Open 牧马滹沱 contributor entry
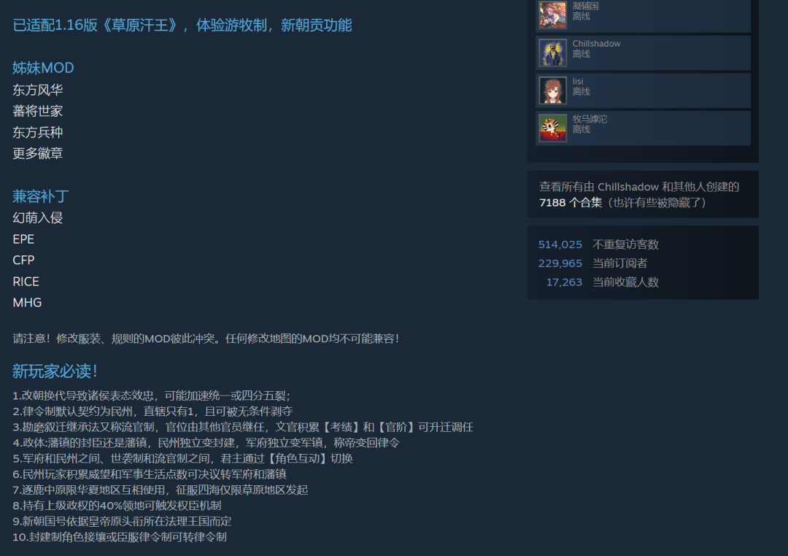The height and width of the screenshot is (556, 788). coord(643,128)
